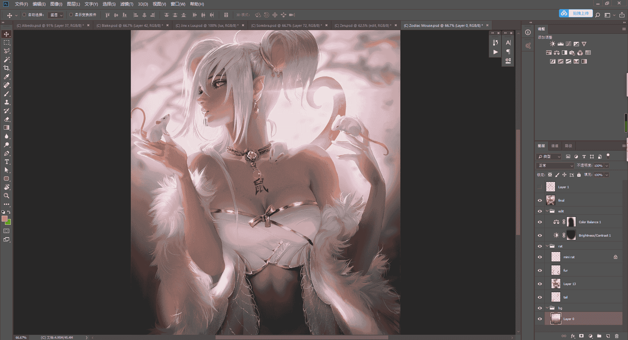The width and height of the screenshot is (628, 340).
Task: Add layer mask icon at panel bottom
Action: click(581, 336)
